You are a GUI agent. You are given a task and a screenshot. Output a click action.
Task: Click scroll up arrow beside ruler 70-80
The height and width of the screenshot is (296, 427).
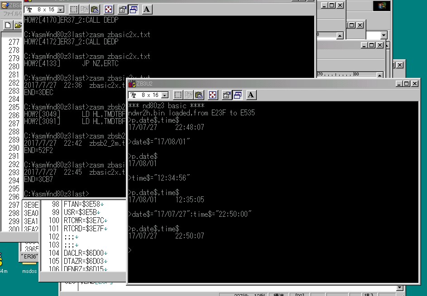[x=379, y=75]
